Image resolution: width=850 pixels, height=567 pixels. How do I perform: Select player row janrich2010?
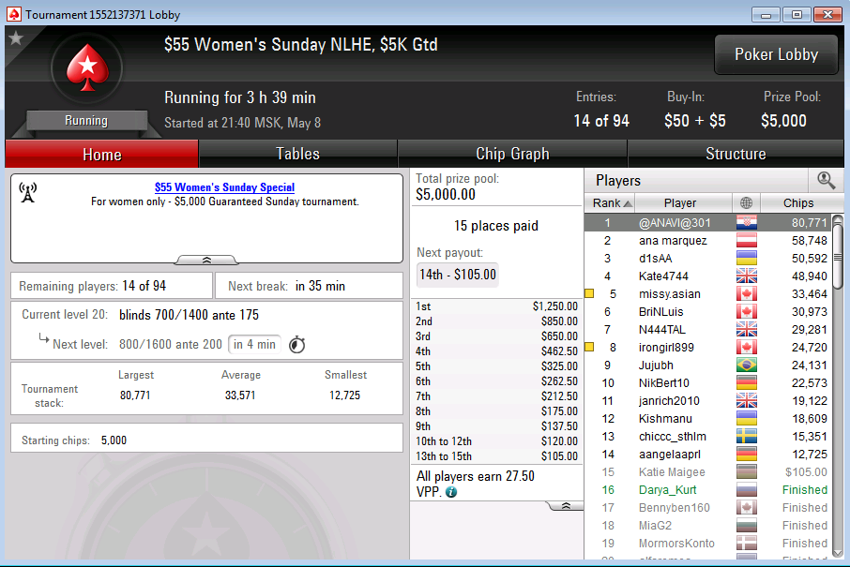(x=708, y=401)
